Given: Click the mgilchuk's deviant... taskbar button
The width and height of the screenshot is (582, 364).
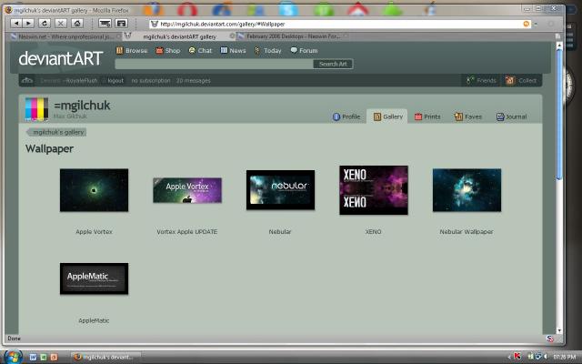Looking at the screenshot, I should click(105, 357).
